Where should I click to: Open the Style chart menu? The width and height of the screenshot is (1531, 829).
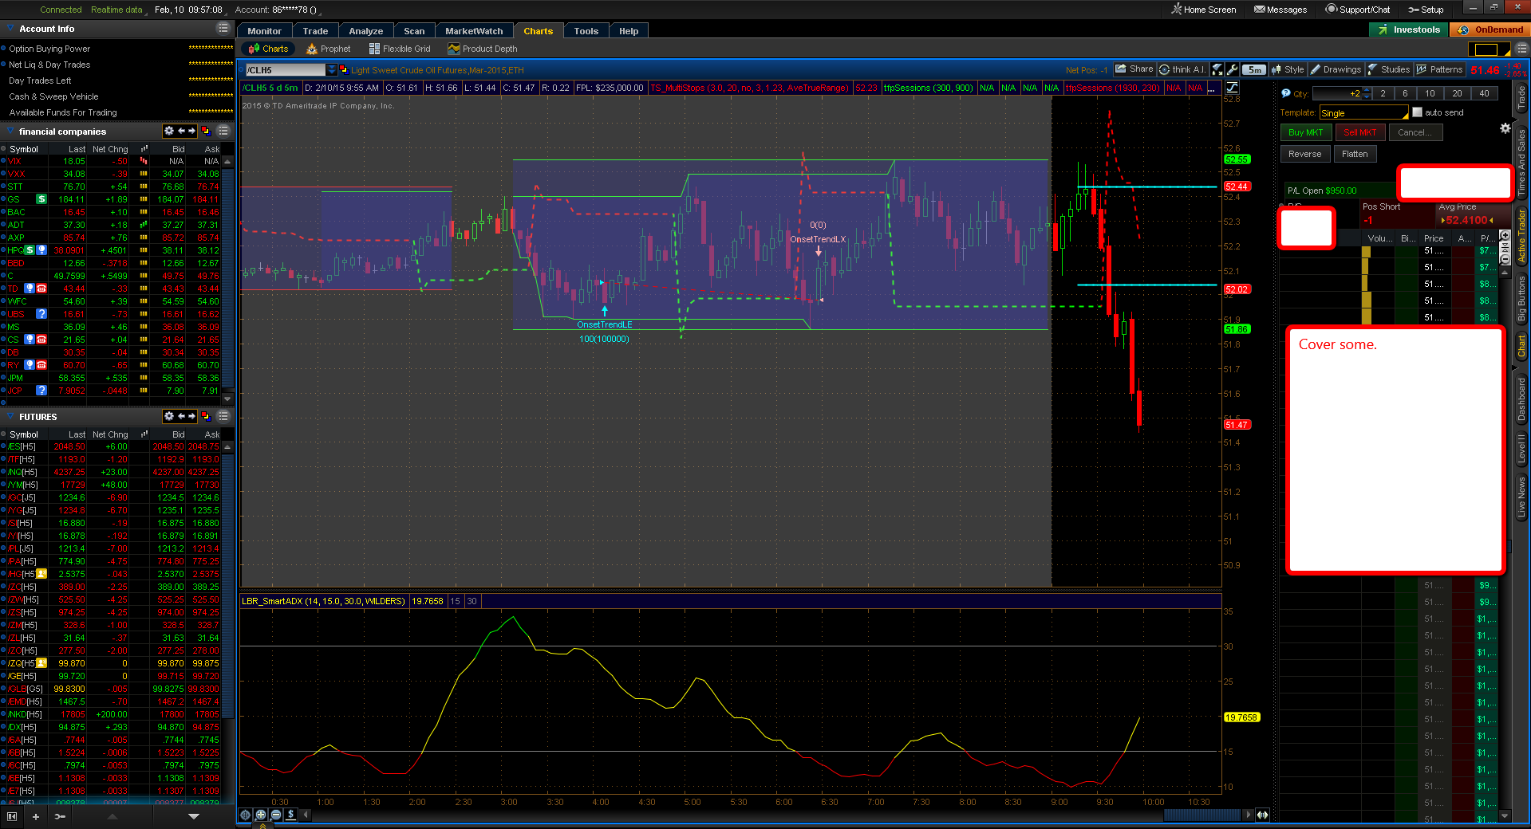point(1288,69)
